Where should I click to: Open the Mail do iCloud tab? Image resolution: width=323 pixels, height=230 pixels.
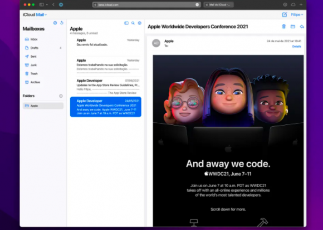click(218, 4)
